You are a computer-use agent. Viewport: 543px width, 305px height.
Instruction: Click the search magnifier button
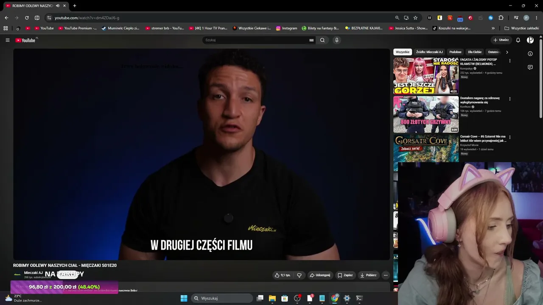click(x=322, y=40)
